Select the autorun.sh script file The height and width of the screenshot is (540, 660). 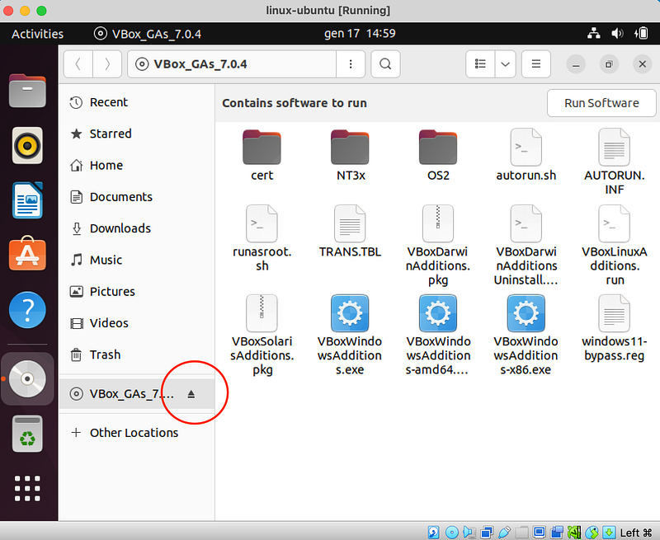click(526, 155)
